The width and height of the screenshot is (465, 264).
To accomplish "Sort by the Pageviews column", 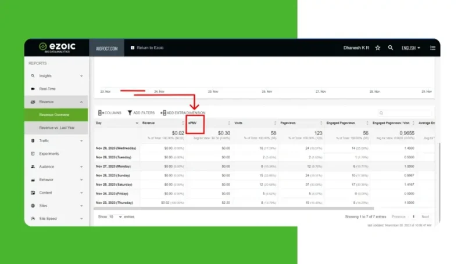I will tap(301, 123).
